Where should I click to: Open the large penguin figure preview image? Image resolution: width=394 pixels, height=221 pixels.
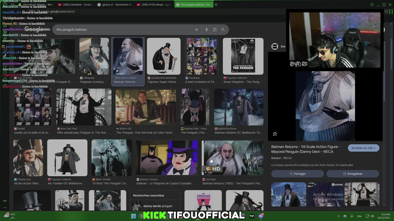click(325, 106)
